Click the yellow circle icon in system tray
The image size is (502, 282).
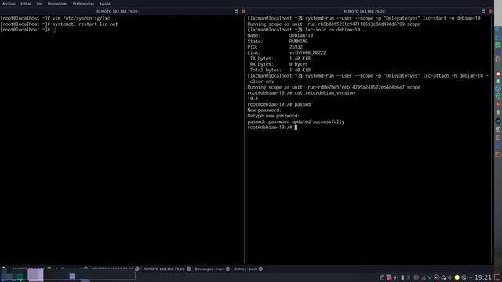coord(457,277)
